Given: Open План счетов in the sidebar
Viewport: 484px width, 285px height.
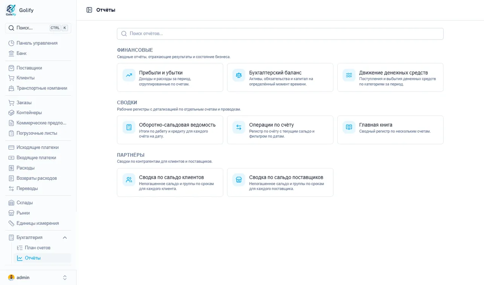Looking at the screenshot, I should pos(38,248).
